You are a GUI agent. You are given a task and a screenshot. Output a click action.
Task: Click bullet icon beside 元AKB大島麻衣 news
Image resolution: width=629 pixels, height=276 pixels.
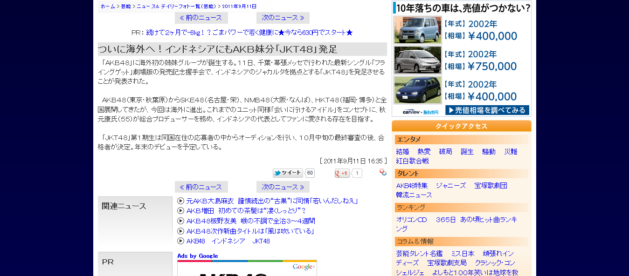180,201
